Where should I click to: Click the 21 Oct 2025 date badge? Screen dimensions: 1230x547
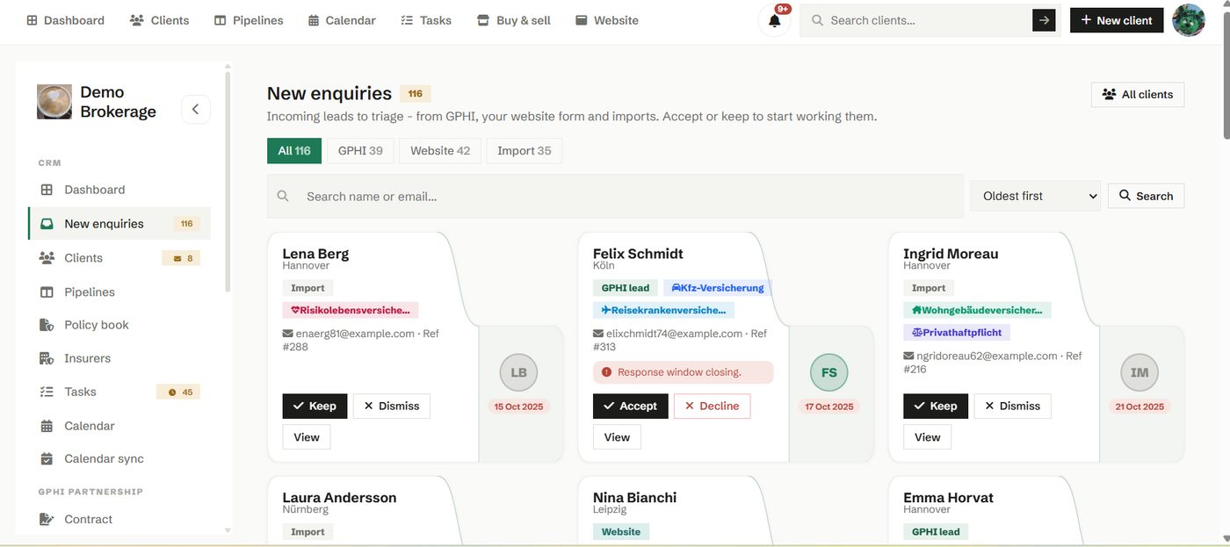[1140, 407]
